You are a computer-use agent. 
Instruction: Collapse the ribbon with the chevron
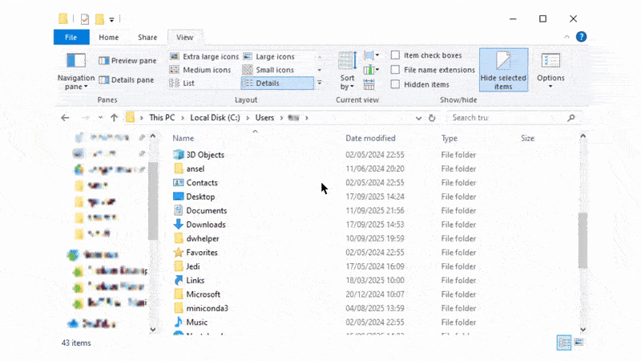(x=566, y=37)
